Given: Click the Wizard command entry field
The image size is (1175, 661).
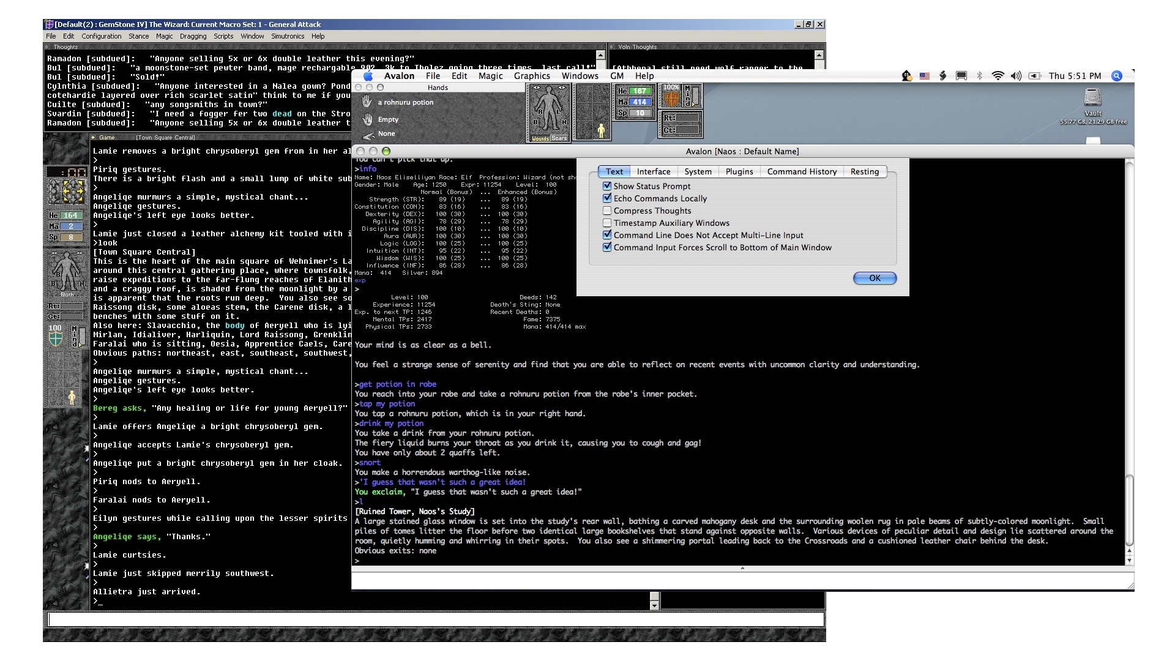Looking at the screenshot, I should [x=436, y=619].
